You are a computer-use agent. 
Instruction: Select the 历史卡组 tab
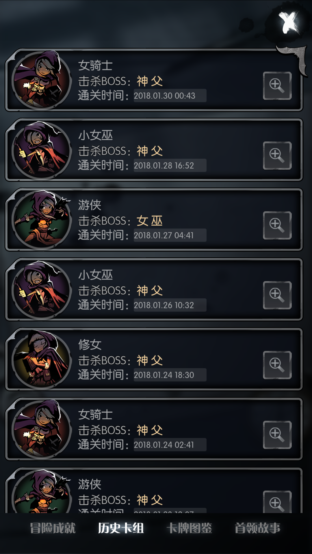click(121, 528)
